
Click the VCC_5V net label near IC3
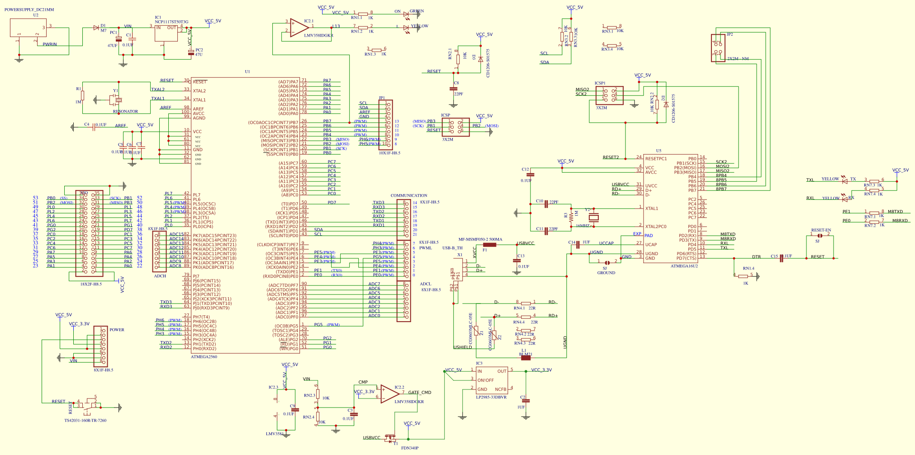[454, 371]
